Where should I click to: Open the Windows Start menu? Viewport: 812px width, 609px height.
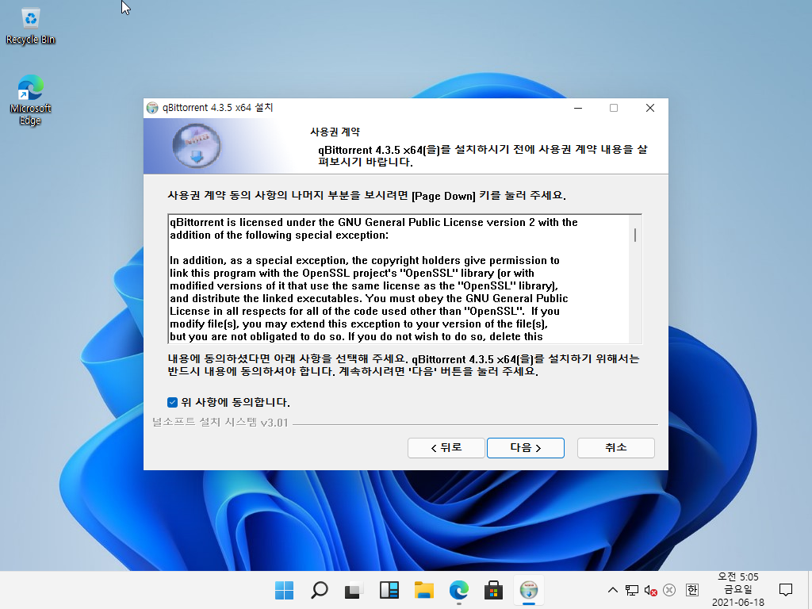pos(285,590)
